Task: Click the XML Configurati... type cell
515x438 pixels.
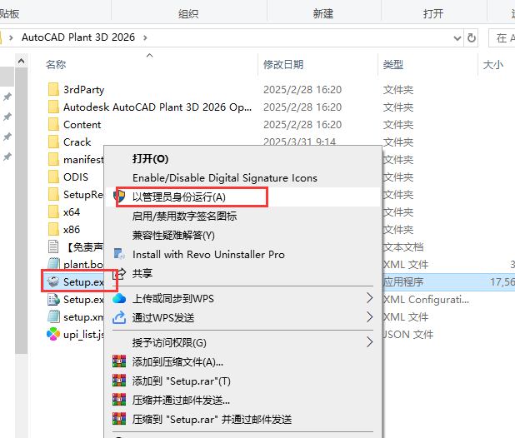Action: [x=426, y=299]
